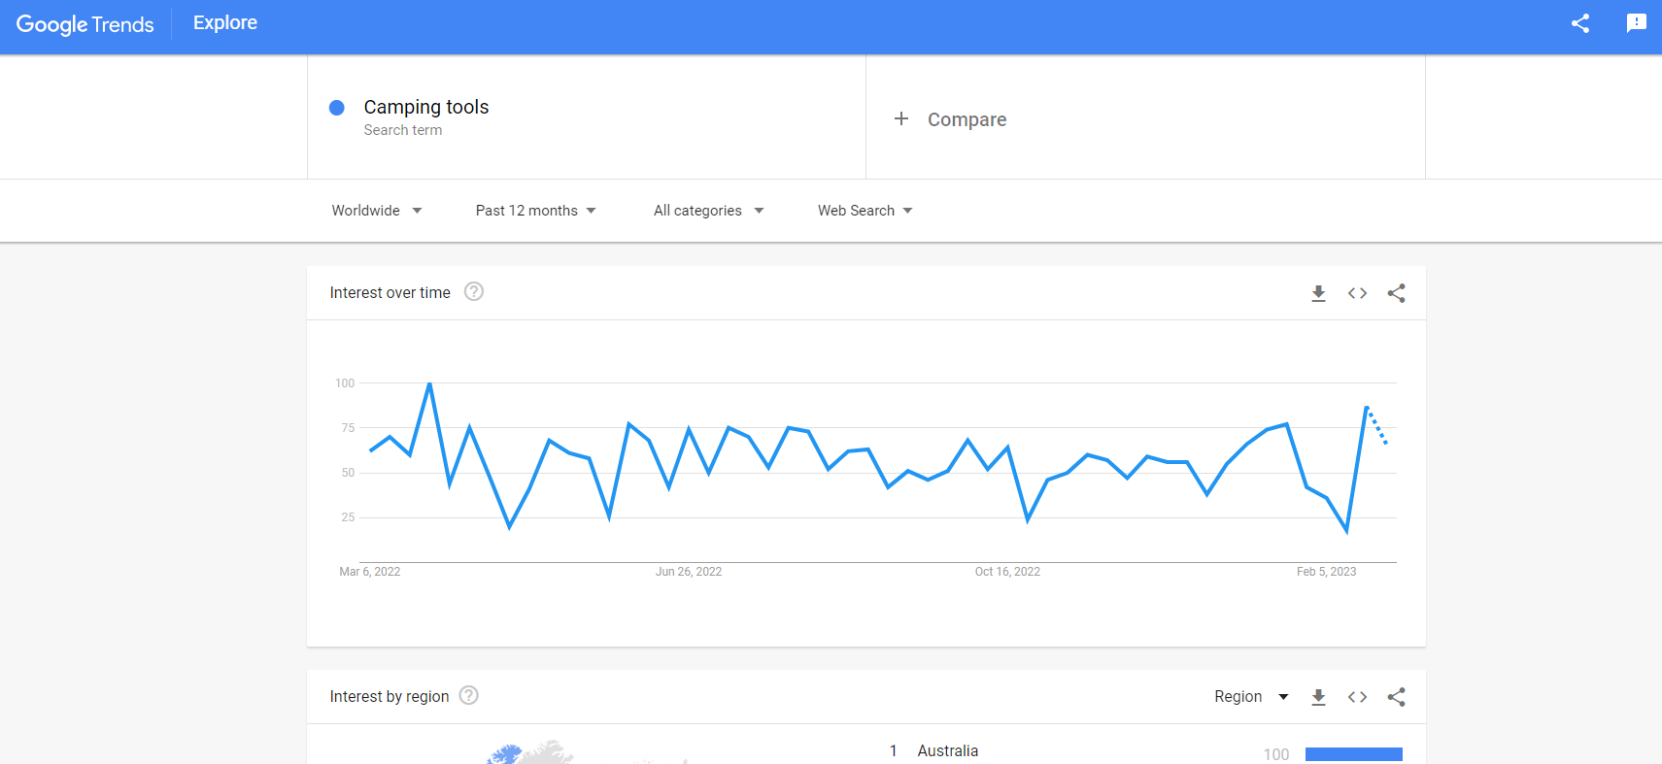This screenshot has height=764, width=1662.
Task: Open the help icon beside Interest by region
Action: coord(469,695)
